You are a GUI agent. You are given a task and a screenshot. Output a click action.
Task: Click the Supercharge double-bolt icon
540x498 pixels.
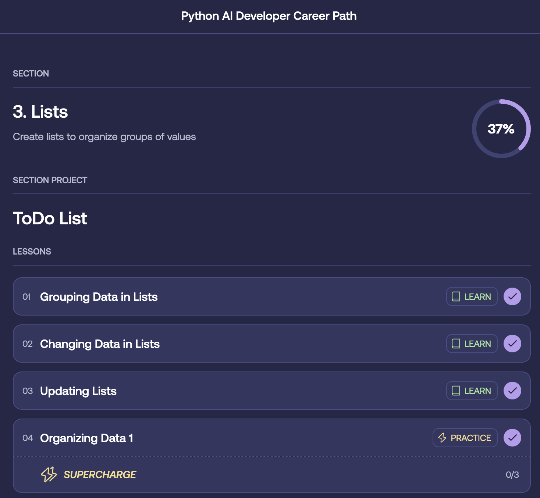coord(49,474)
